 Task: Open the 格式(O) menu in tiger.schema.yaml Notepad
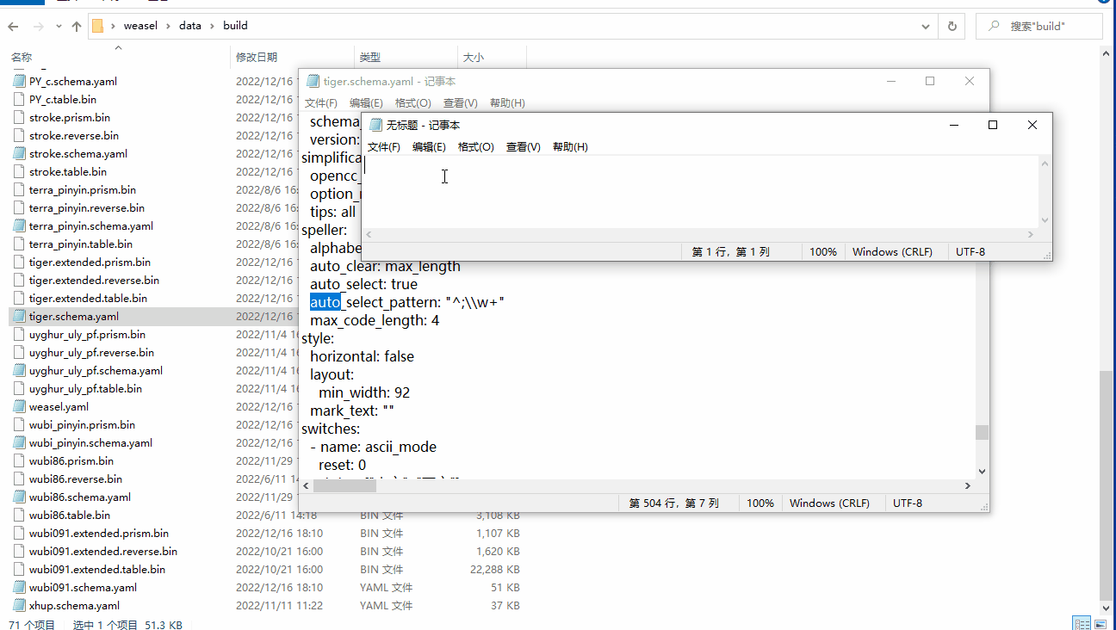pyautogui.click(x=412, y=102)
